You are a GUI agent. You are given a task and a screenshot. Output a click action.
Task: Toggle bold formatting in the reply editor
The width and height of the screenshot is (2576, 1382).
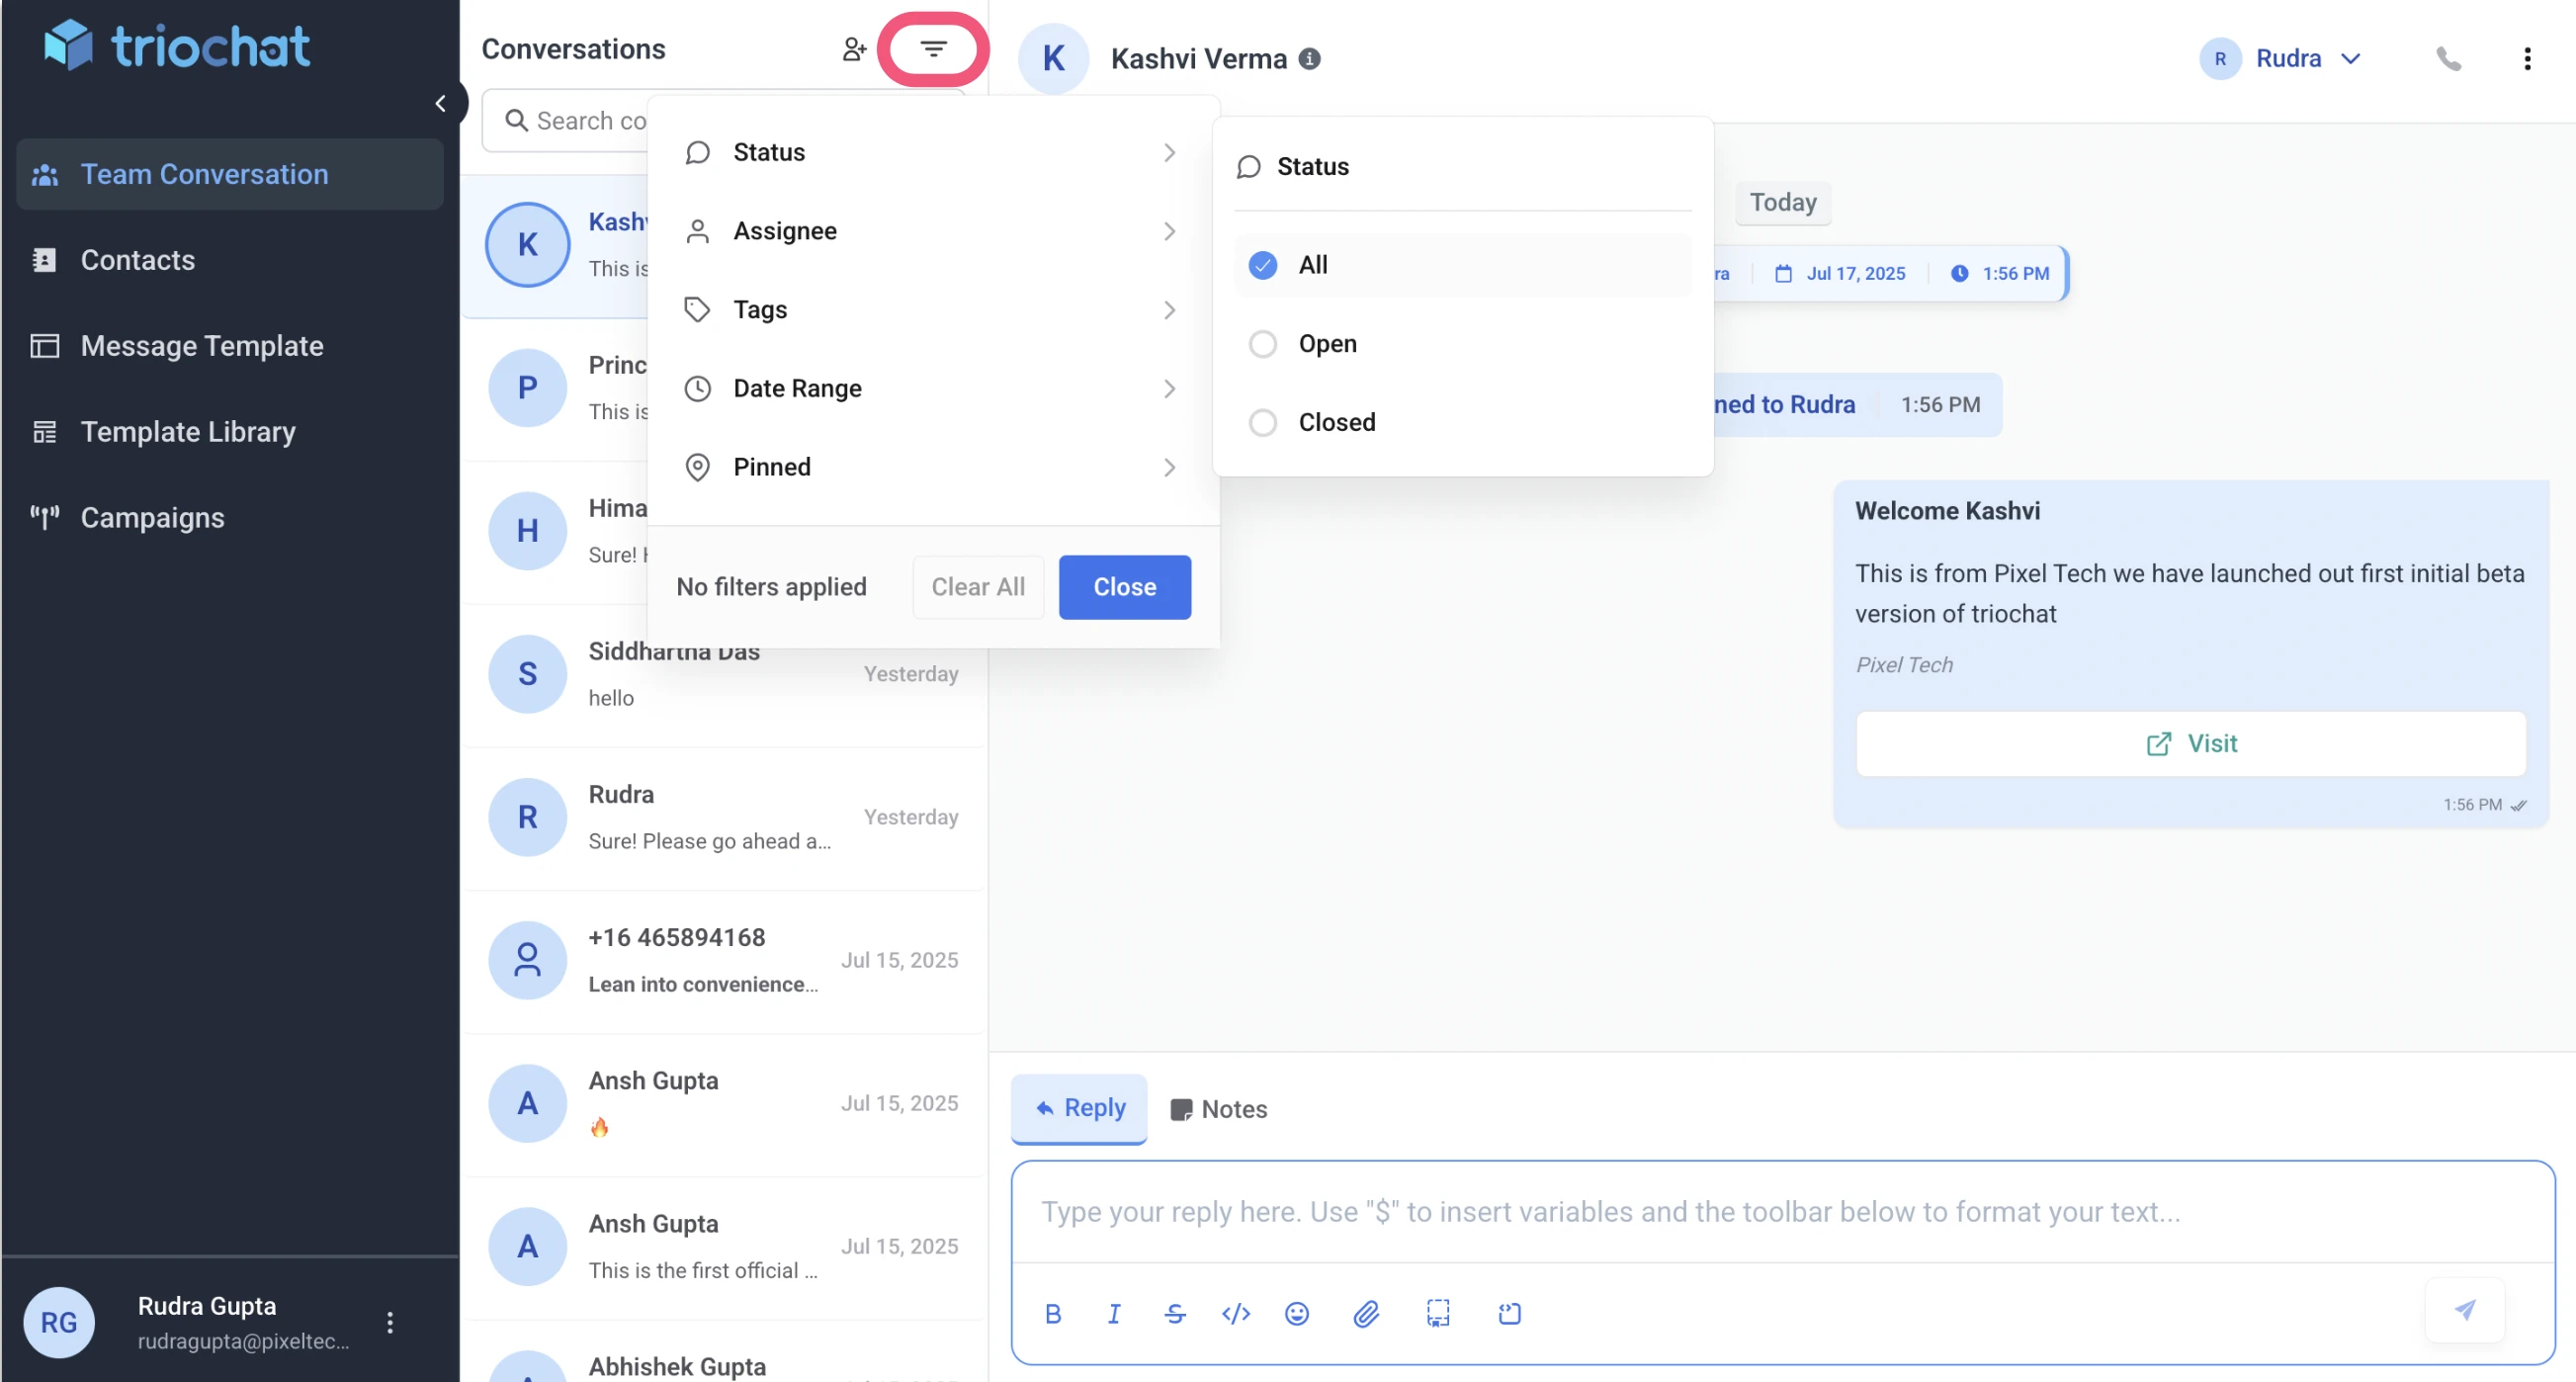pos(1053,1314)
